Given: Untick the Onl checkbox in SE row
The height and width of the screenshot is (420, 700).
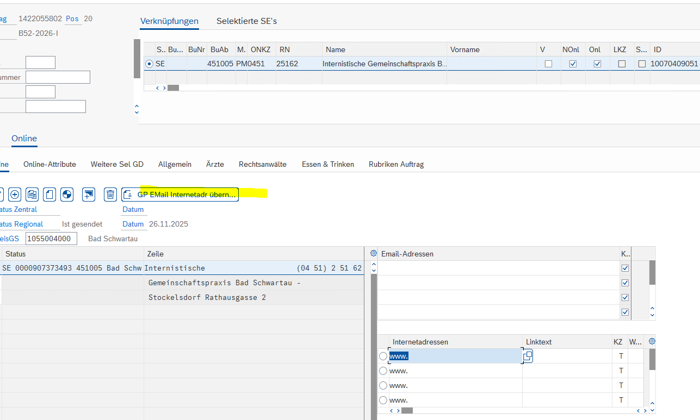Looking at the screenshot, I should 597,64.
